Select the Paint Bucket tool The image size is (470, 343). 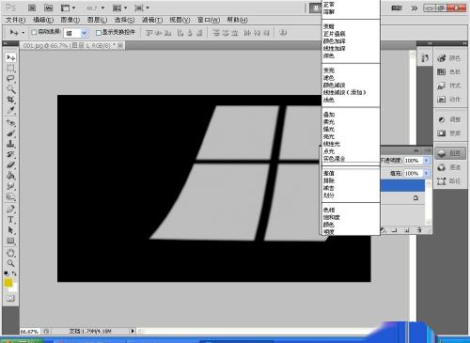10,176
